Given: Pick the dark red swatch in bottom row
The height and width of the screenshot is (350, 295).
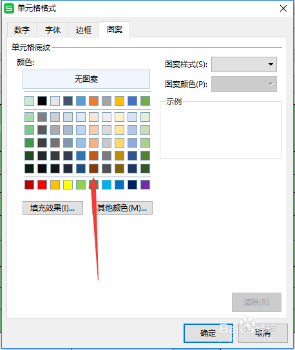Looking at the screenshot, I should [x=29, y=184].
